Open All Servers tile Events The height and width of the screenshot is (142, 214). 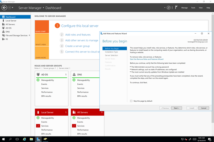(80, 122)
